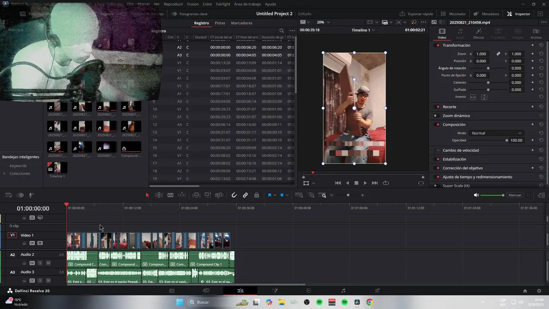This screenshot has height=309, width=549.
Task: Open the Fairlight menu
Action: [x=223, y=4]
